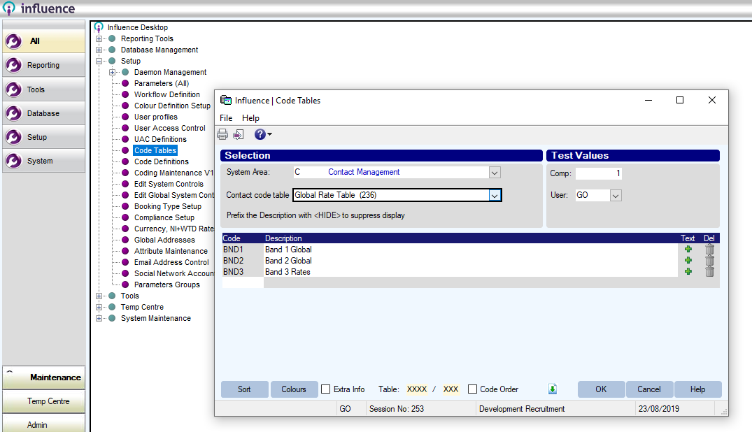Expand the Reporting Tools tree node
This screenshot has height=432, width=752.
coord(99,38)
